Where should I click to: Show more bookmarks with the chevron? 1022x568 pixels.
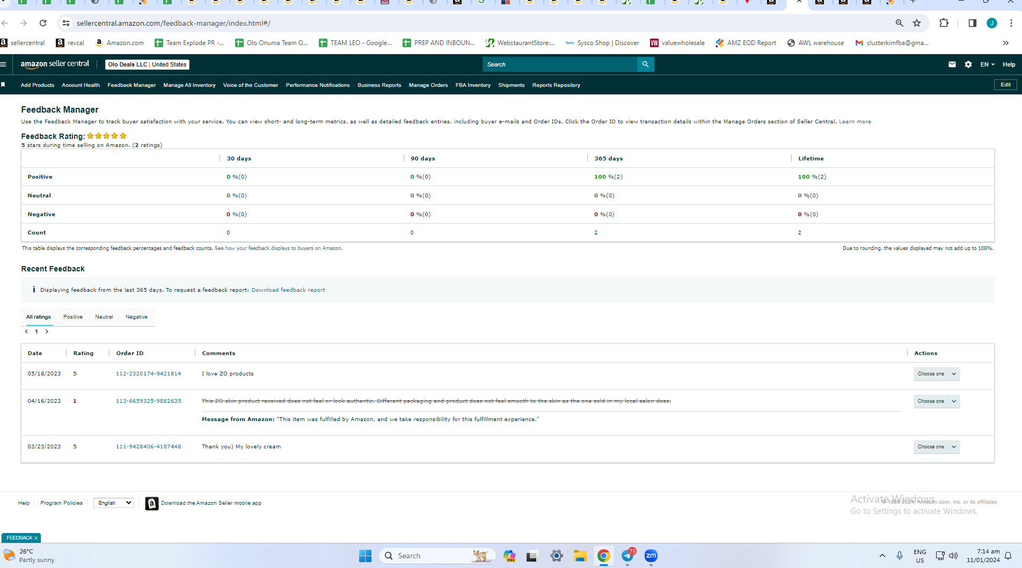(x=1006, y=43)
